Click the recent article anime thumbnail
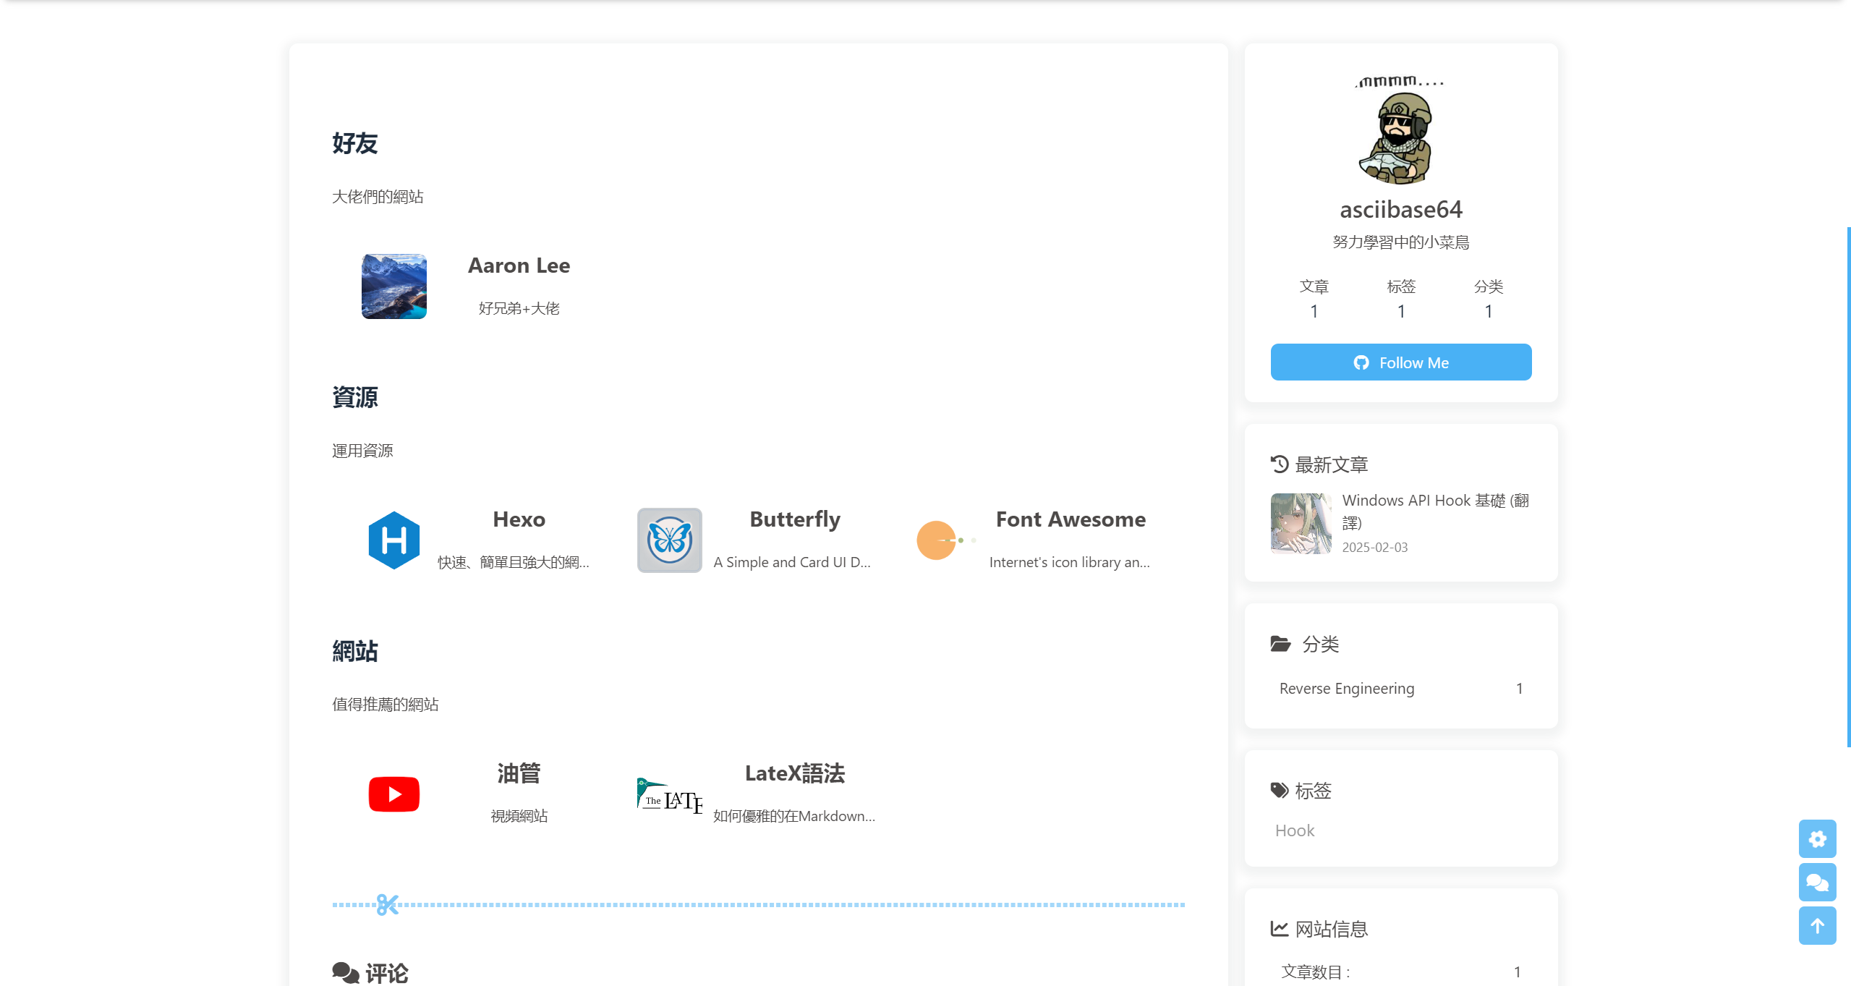Screen dimensions: 1851x986 (1300, 523)
